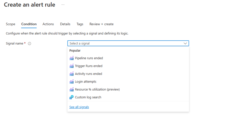This screenshot has width=239, height=136.
Task: Click the See all signals link
Action: point(79,107)
